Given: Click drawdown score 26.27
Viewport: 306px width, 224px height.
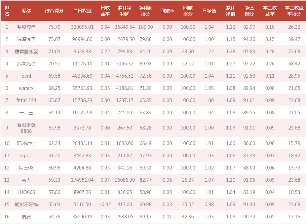Looking at the screenshot, I should click(x=188, y=180).
